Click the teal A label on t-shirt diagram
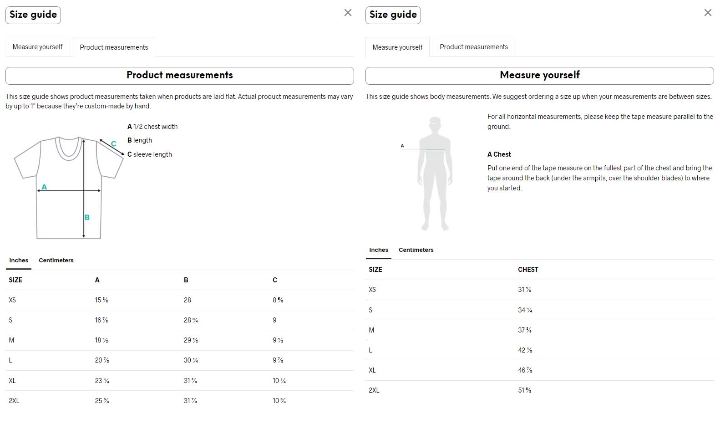 coord(44,187)
